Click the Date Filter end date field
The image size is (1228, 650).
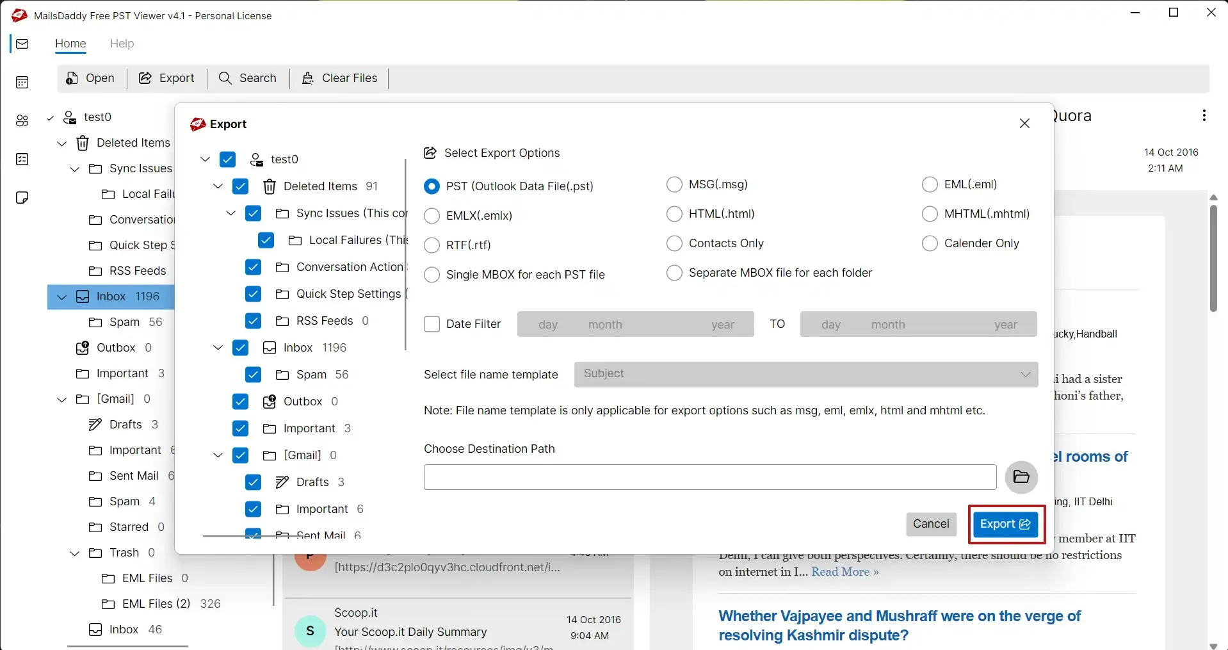pos(919,324)
